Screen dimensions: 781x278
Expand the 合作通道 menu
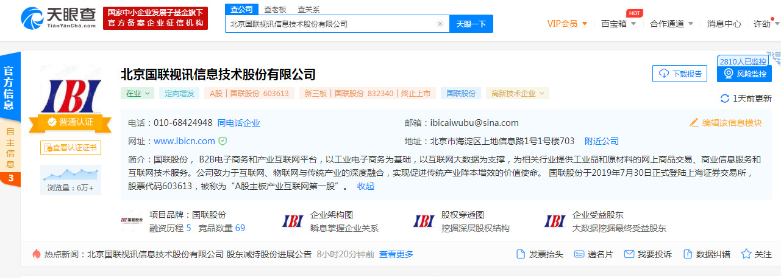pyautogui.click(x=672, y=24)
